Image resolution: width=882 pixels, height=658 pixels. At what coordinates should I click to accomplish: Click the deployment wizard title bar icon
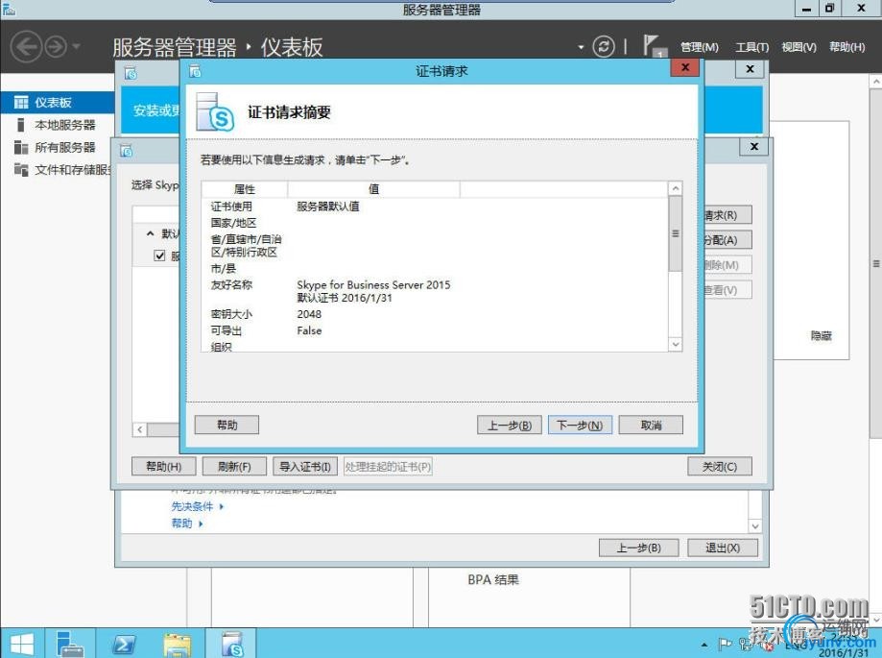pyautogui.click(x=131, y=73)
